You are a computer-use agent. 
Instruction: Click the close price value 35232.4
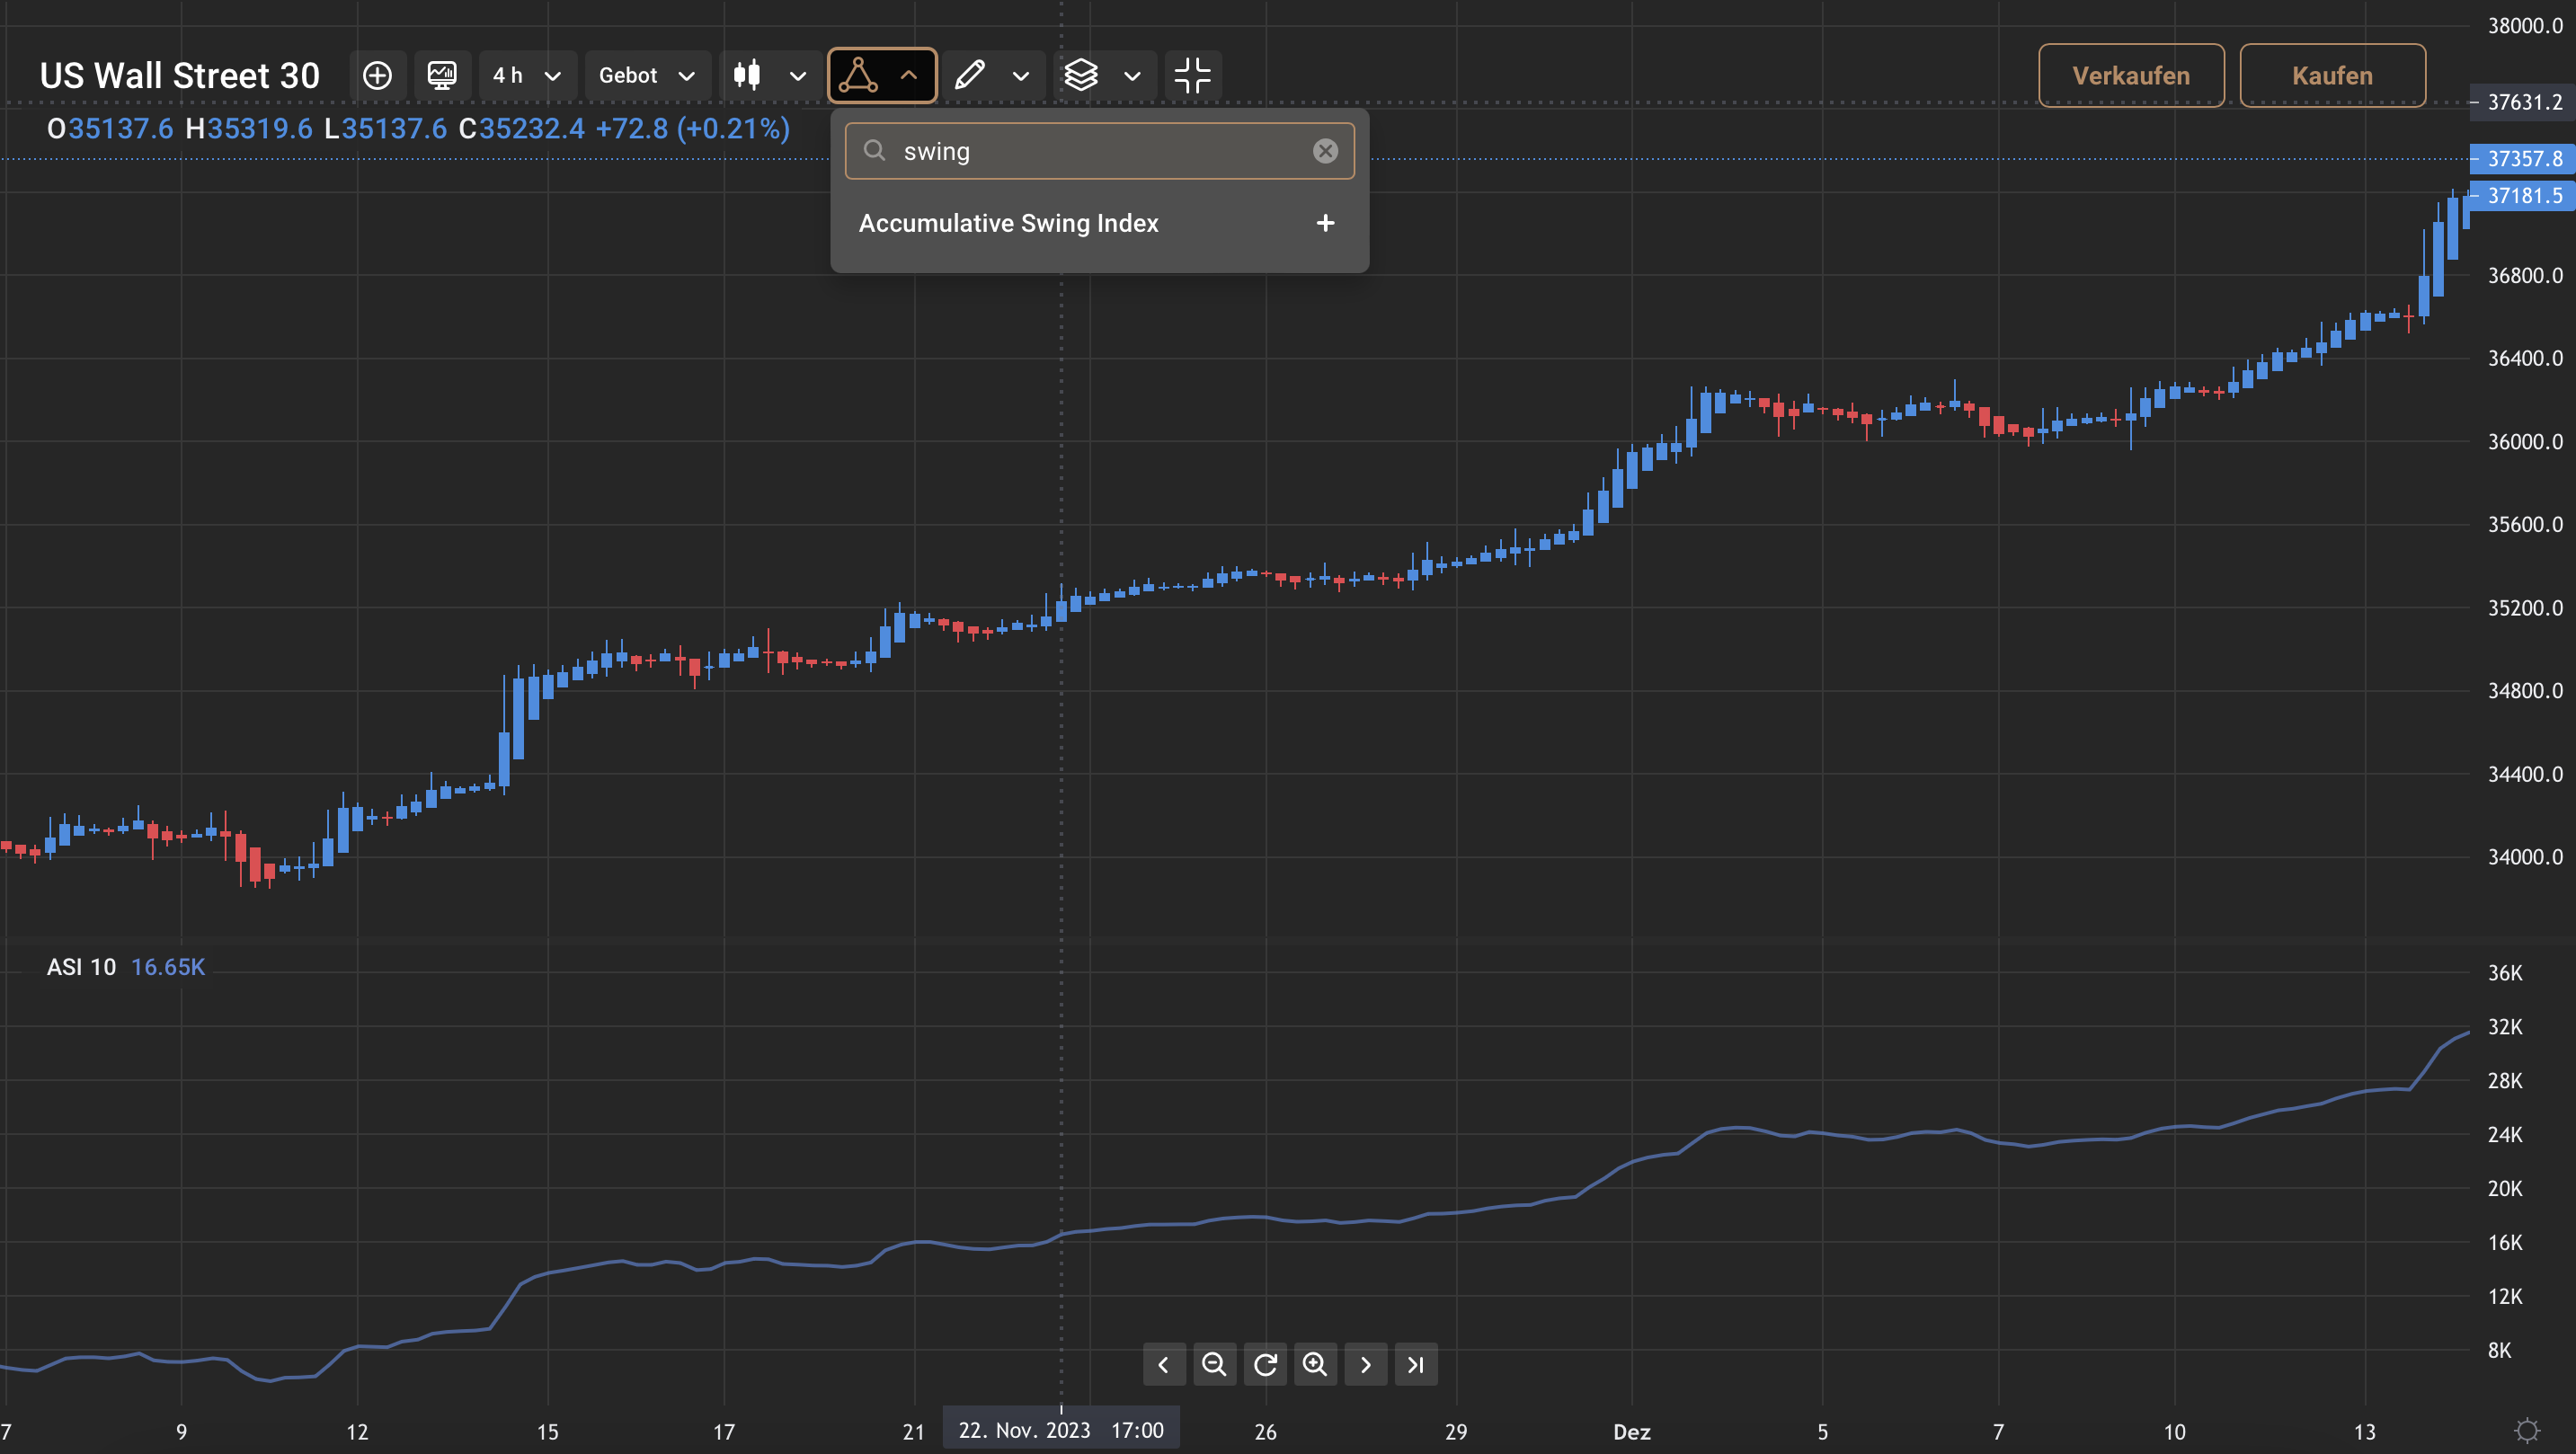pos(532,129)
